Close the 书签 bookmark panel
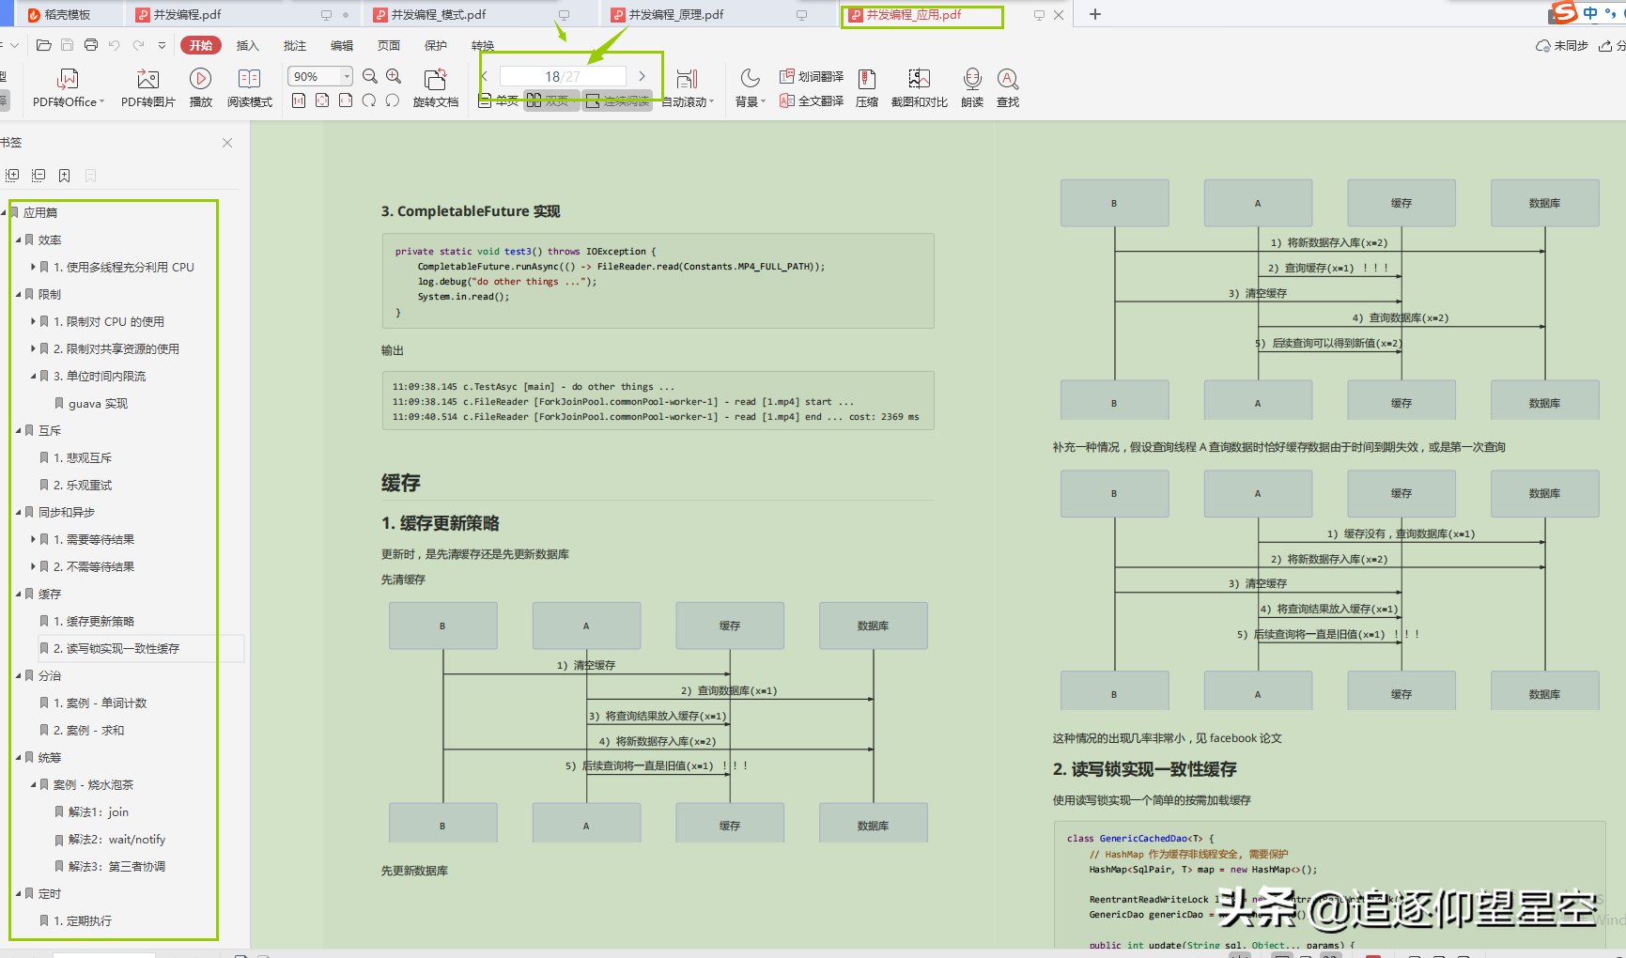The image size is (1626, 958). tap(227, 143)
